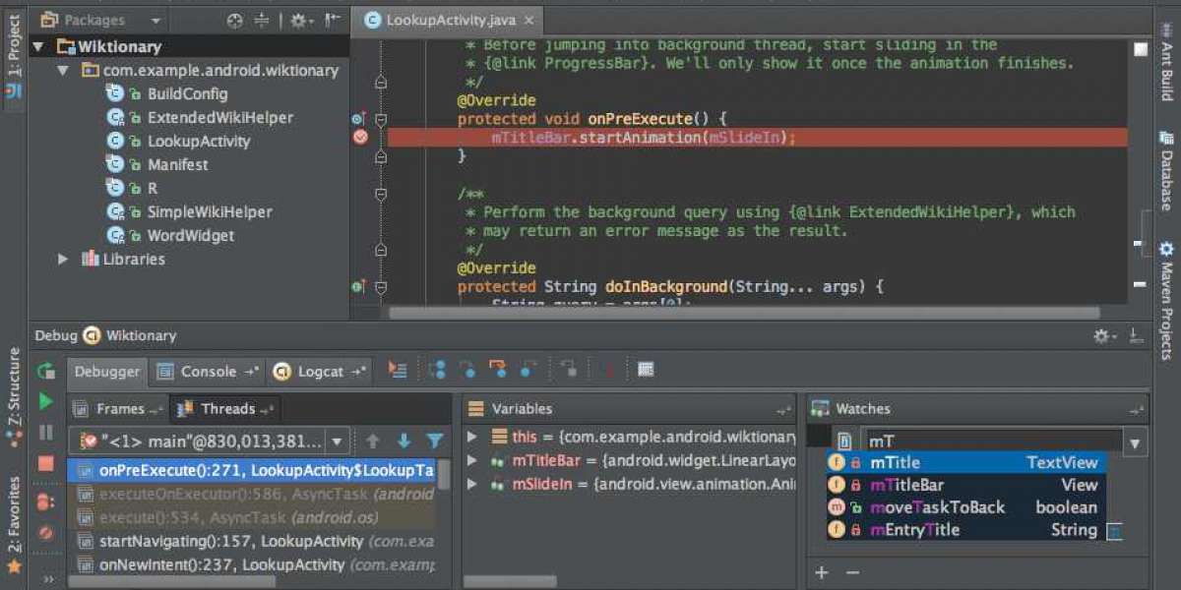Collapse the com.example.android.wiktionary package
Viewport: 1181px width, 590px height.
(63, 71)
